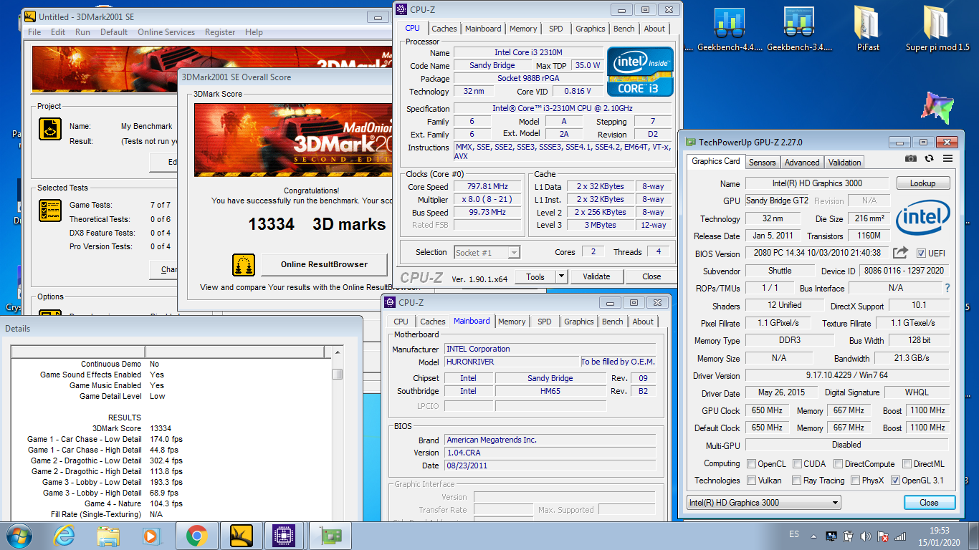
Task: Open Bench tab in top CPU-Z window
Action: tap(624, 29)
